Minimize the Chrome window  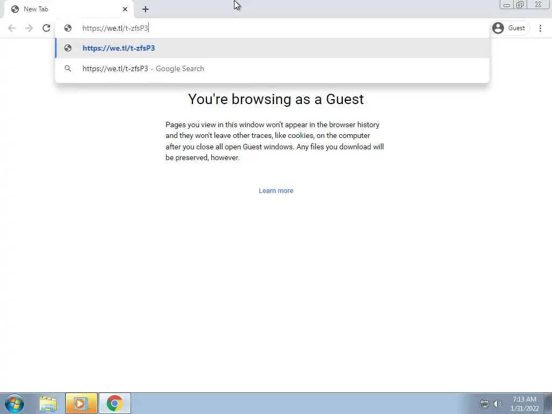point(507,4)
